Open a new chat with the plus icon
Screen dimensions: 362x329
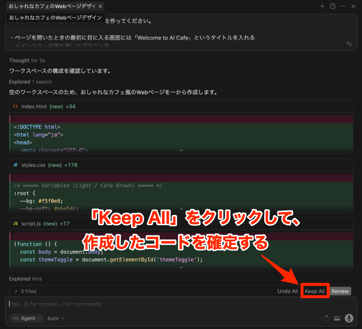point(322,6)
